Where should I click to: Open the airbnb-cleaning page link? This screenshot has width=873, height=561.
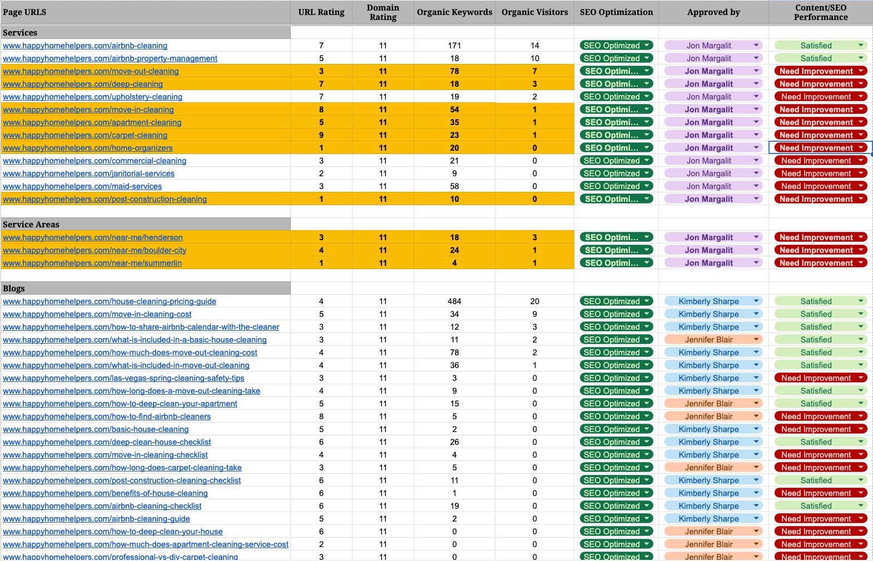pos(85,46)
